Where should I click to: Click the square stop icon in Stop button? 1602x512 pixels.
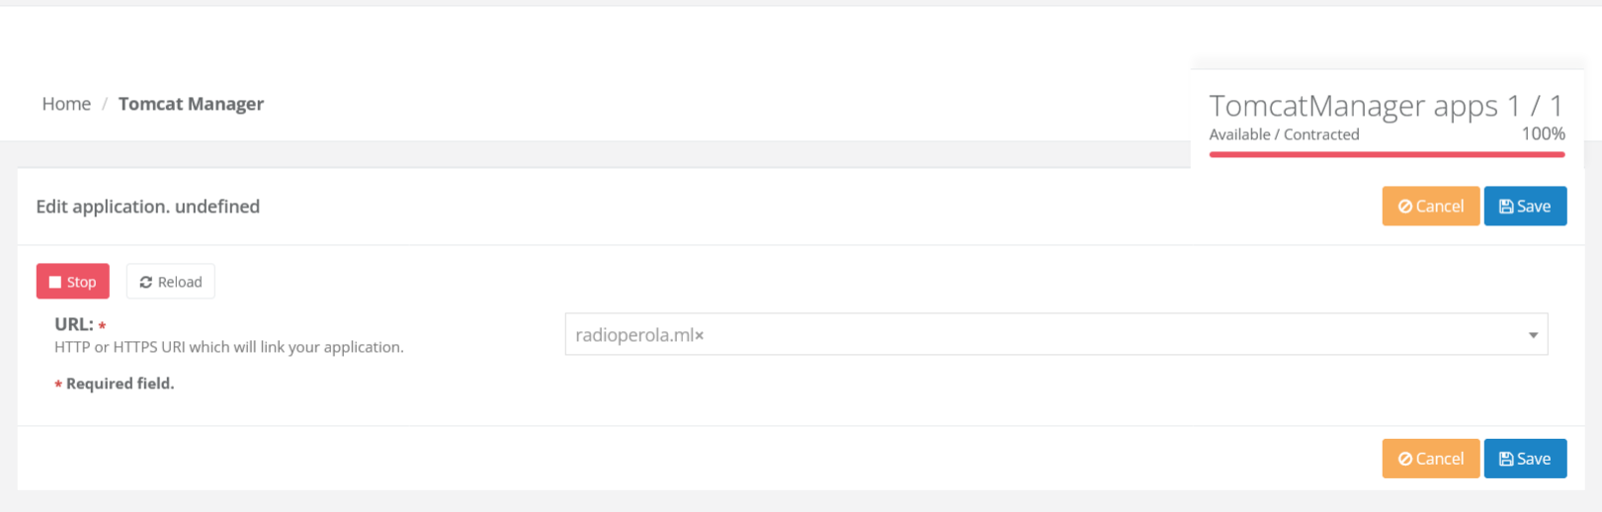tap(55, 282)
